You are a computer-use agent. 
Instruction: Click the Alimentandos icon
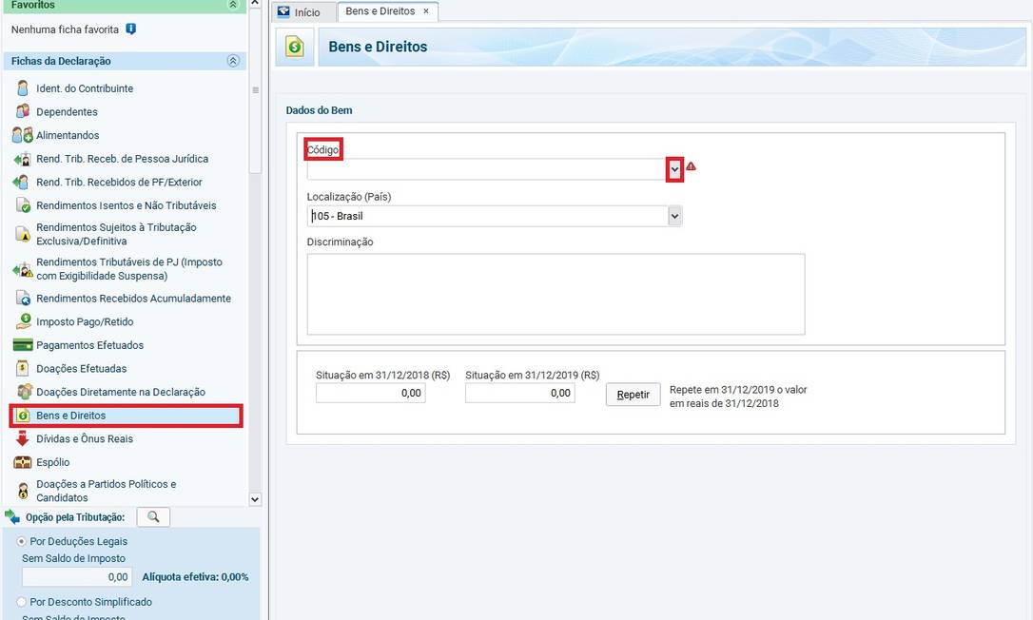23,135
